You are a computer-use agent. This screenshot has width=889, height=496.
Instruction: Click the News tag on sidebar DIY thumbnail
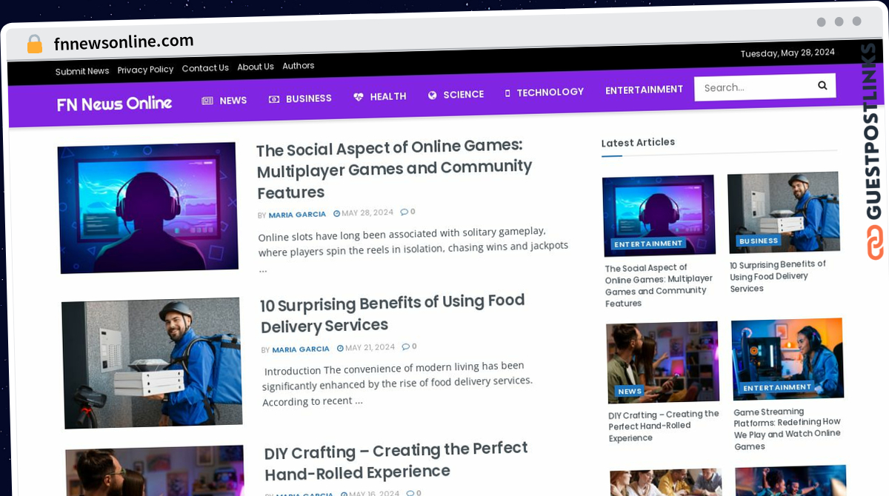tap(630, 391)
